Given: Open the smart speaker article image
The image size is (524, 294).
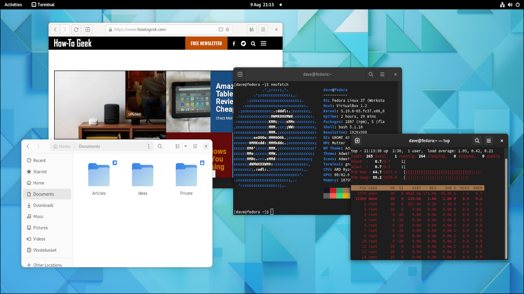Looking at the screenshot, I should coord(110,105).
